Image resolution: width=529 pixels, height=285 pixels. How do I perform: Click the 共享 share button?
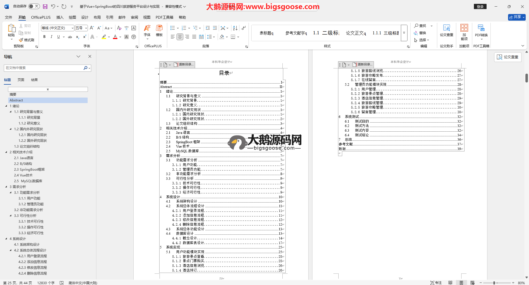click(517, 17)
